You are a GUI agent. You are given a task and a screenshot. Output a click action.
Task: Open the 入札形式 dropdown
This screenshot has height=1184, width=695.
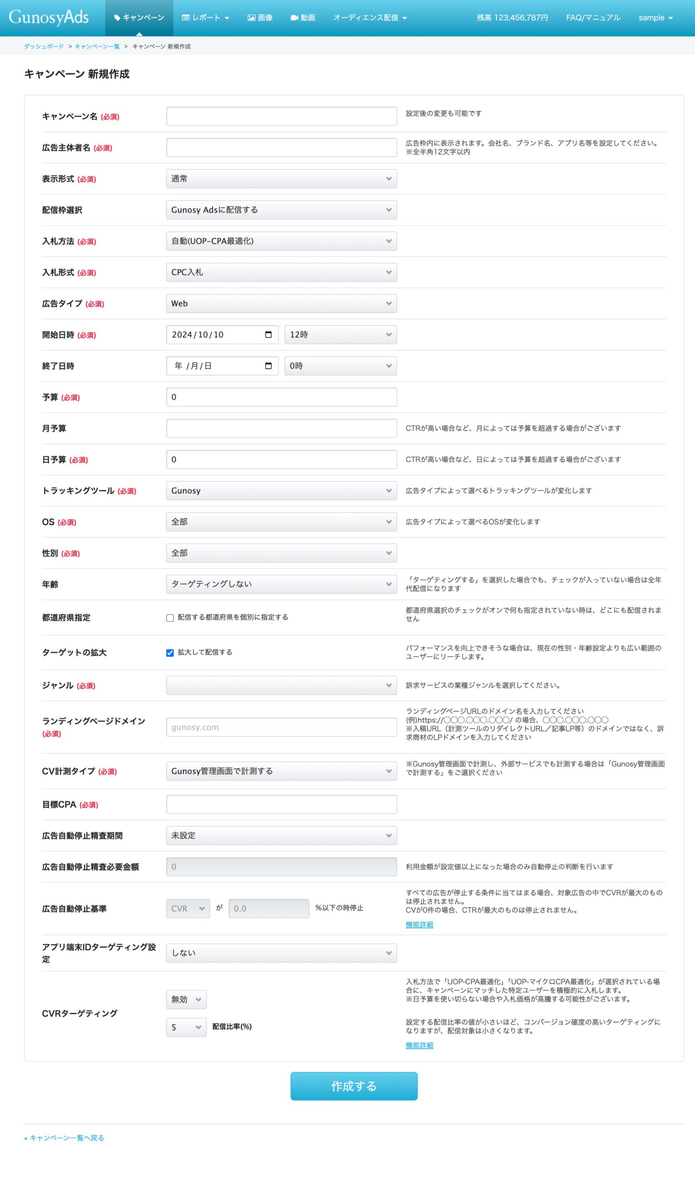pyautogui.click(x=281, y=272)
